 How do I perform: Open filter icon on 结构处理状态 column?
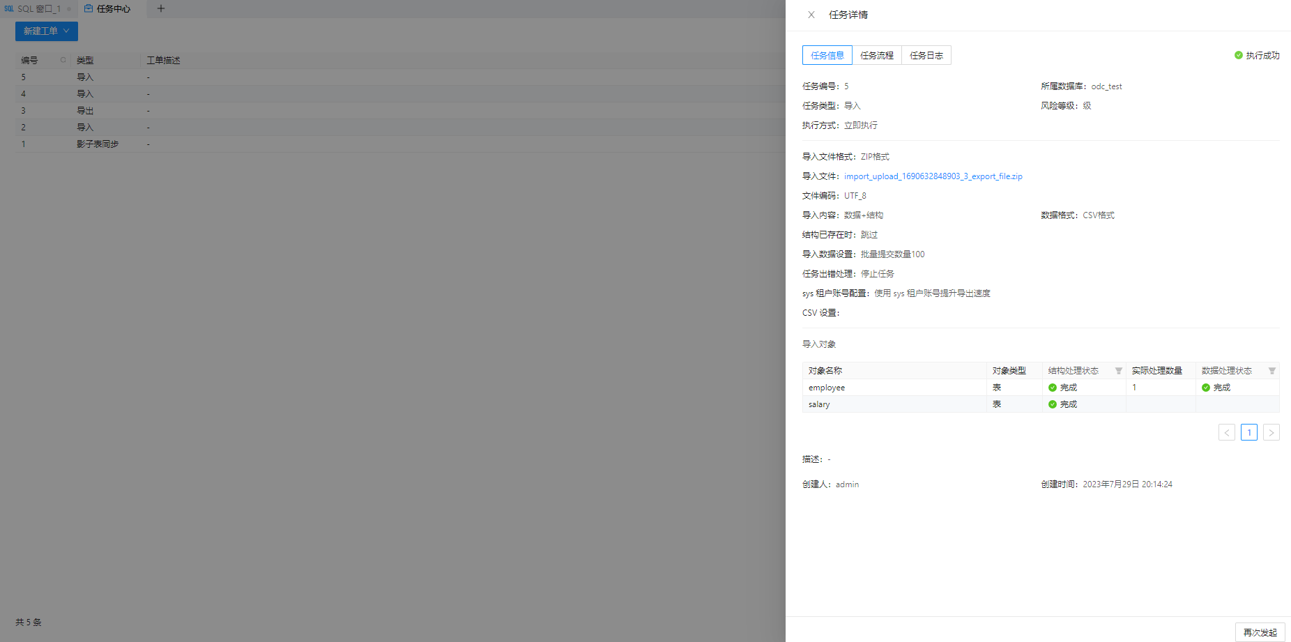pyautogui.click(x=1119, y=371)
